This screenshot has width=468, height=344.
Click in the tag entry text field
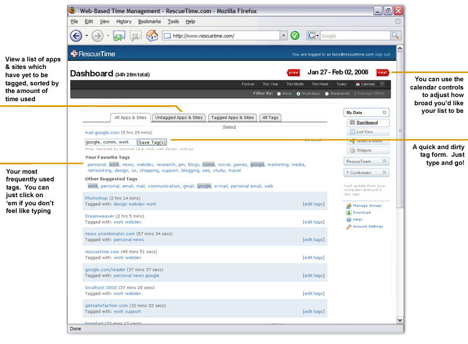click(x=111, y=142)
